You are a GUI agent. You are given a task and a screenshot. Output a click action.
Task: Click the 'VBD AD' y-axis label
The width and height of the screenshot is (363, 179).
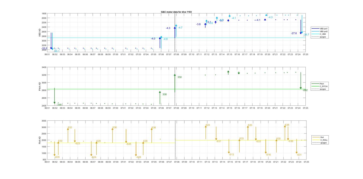click(x=40, y=32)
